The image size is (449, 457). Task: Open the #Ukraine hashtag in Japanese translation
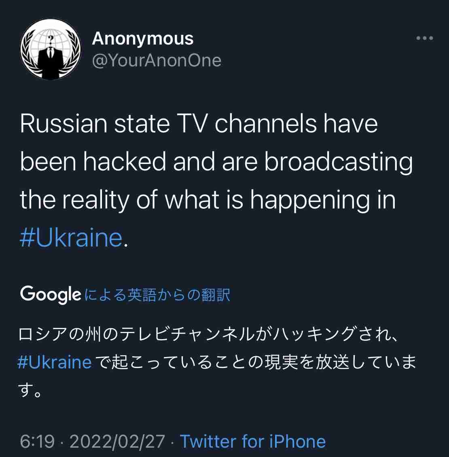55,362
